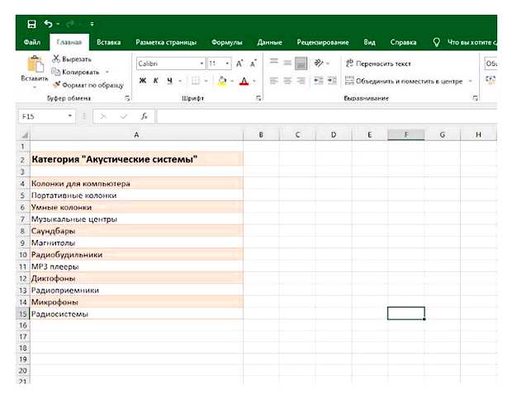Open the Файл tab
This screenshot has height=400, width=512.
pos(32,42)
